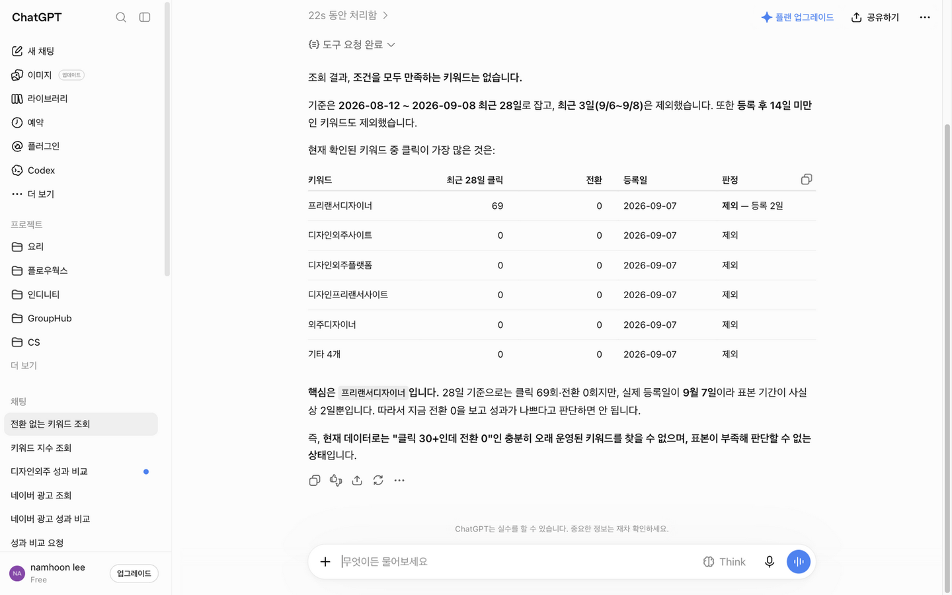This screenshot has width=952, height=595.
Task: Expand the 22s 동안 처리함 thinking summary
Action: pos(348,15)
